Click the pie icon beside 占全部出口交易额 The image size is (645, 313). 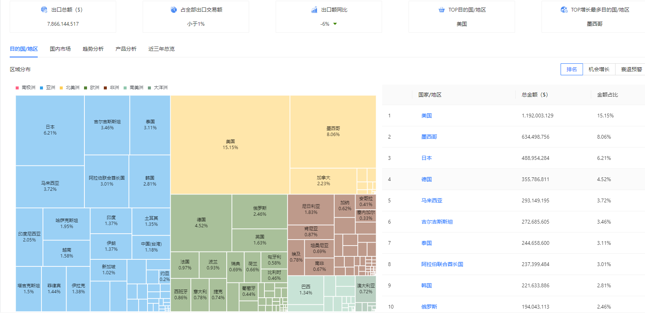(x=174, y=9)
